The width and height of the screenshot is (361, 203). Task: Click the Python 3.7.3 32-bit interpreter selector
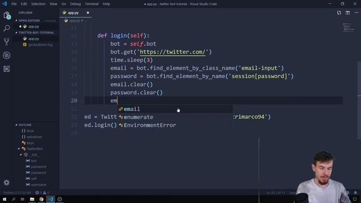(x=17, y=193)
